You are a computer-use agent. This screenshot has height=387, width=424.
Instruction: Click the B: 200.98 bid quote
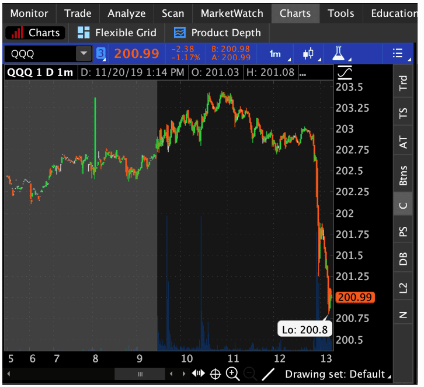(x=231, y=49)
